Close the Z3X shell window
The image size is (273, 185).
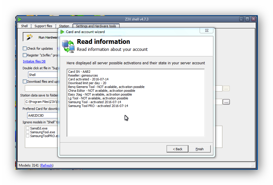(x=253, y=19)
